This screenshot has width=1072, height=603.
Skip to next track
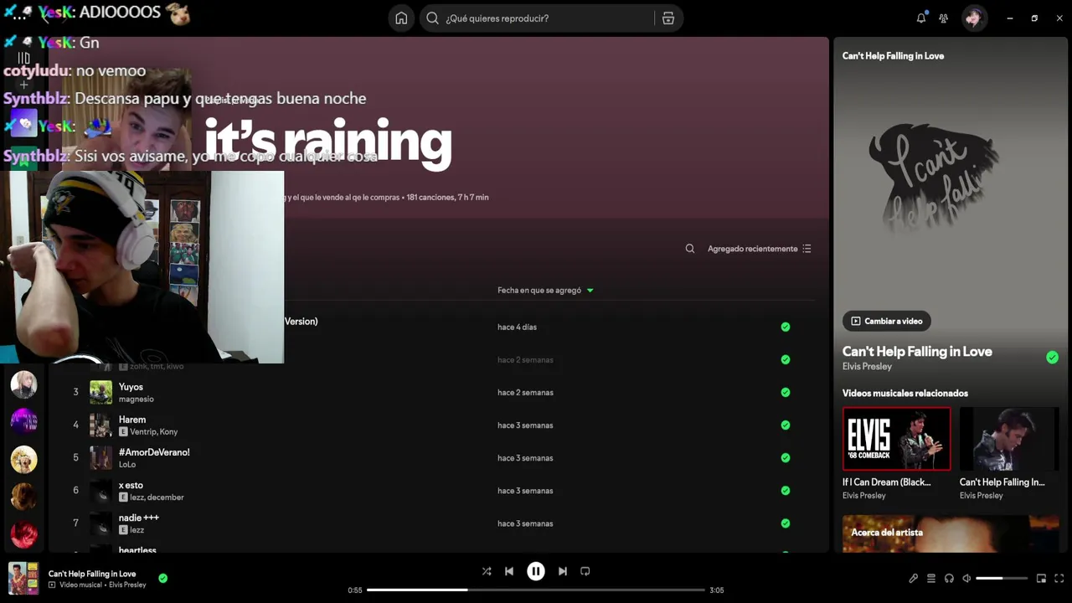[563, 571]
